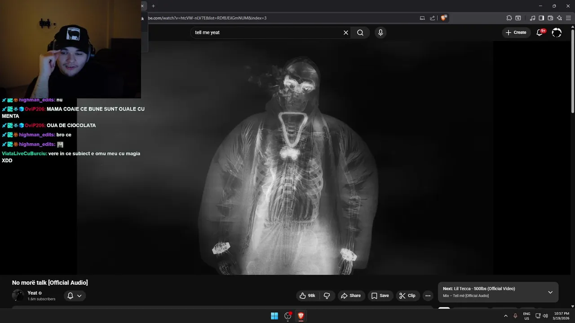575x323 pixels.
Task: Click the Create button
Action: pyautogui.click(x=516, y=32)
